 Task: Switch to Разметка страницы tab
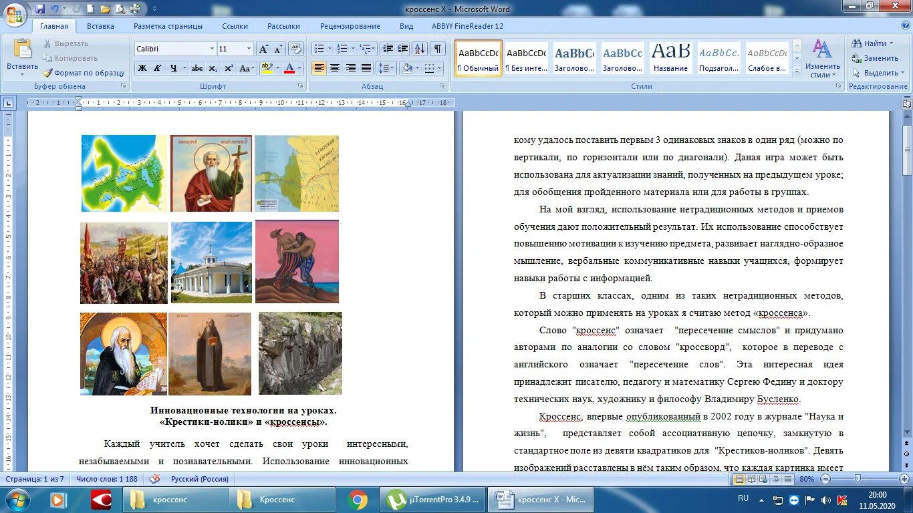(x=168, y=26)
